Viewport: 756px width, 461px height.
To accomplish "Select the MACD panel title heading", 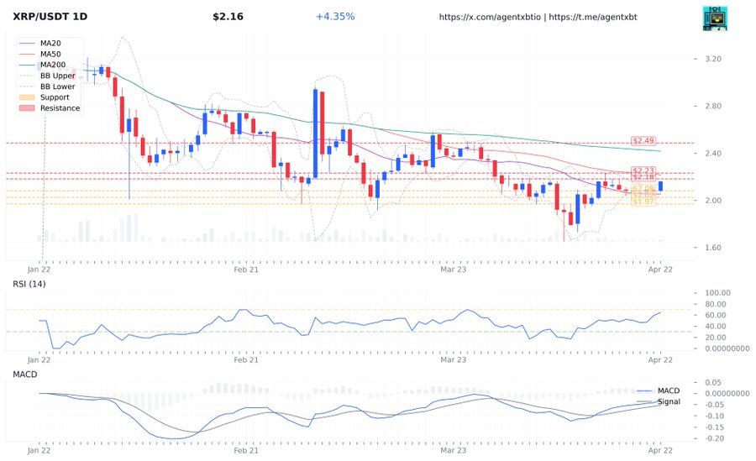I will coord(25,375).
